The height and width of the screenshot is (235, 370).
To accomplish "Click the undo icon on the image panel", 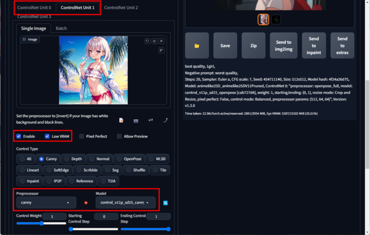I will click(x=147, y=41).
